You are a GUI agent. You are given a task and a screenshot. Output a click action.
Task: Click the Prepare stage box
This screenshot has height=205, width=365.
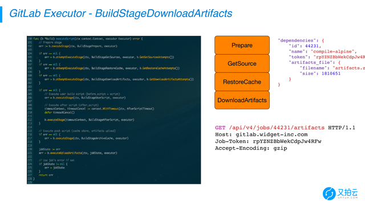pos(242,45)
